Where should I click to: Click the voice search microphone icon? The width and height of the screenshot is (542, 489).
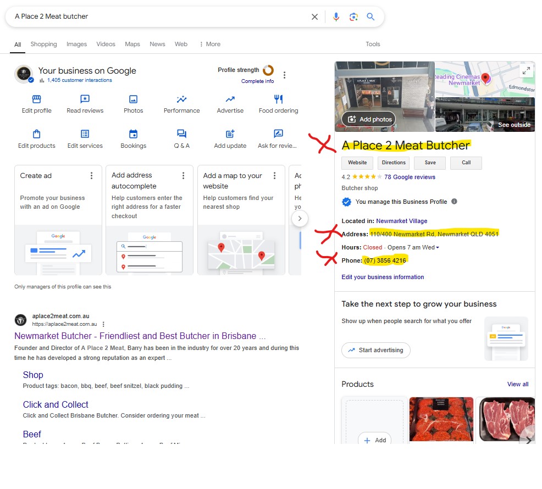coord(336,16)
